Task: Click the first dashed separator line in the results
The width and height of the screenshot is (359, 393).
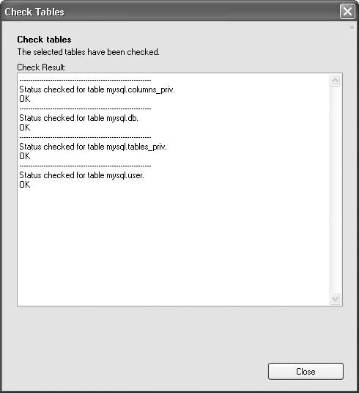Action: (x=85, y=80)
